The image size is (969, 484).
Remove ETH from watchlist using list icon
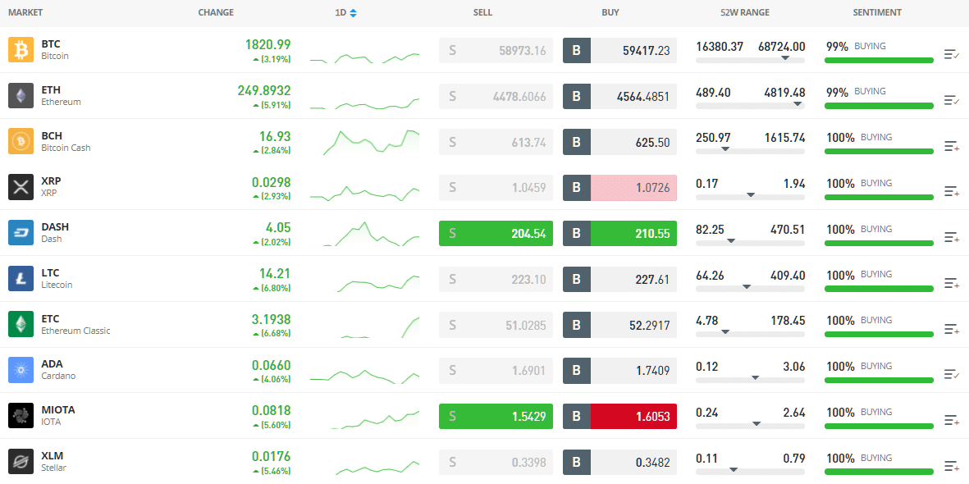[x=952, y=100]
